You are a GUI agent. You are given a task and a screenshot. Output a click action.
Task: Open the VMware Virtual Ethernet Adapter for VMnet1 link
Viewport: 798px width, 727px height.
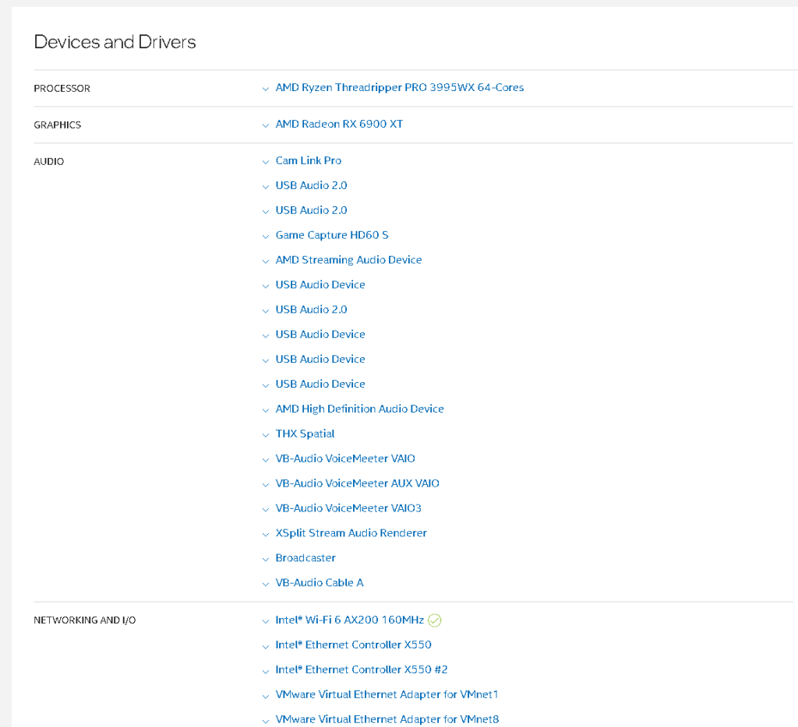click(x=387, y=694)
